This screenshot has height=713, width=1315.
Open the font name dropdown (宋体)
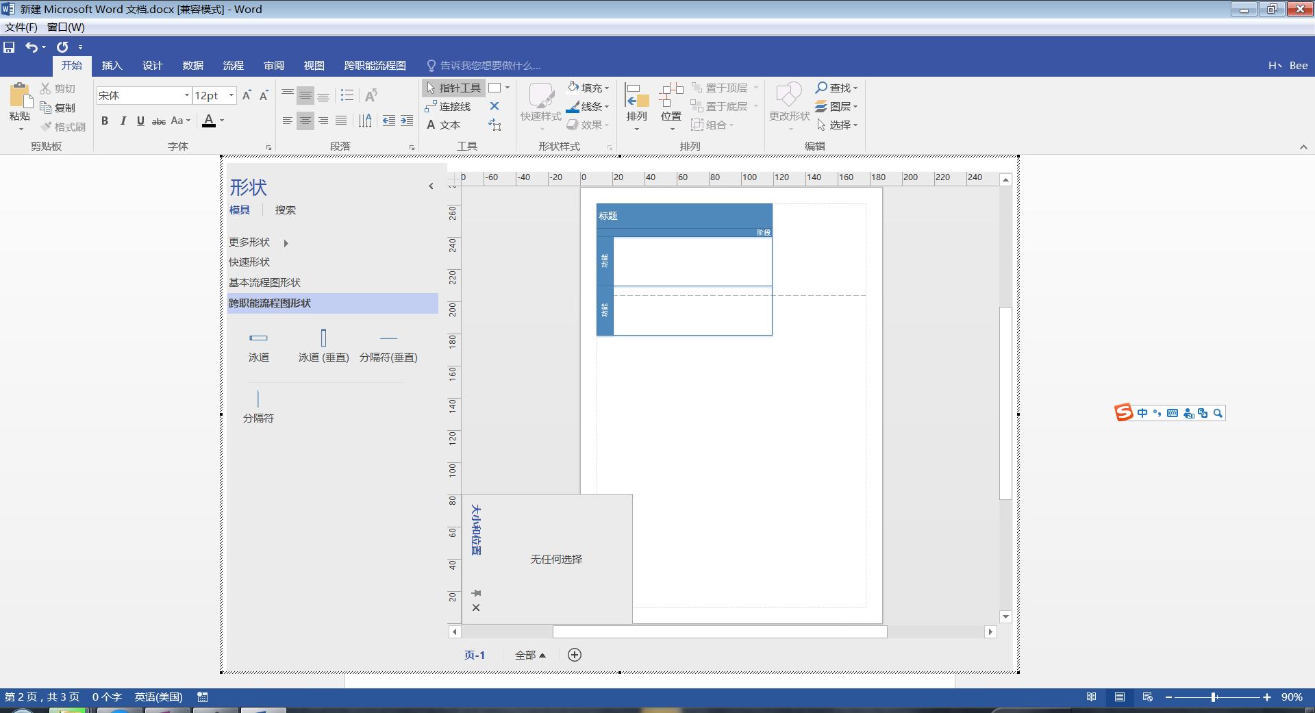click(x=186, y=96)
